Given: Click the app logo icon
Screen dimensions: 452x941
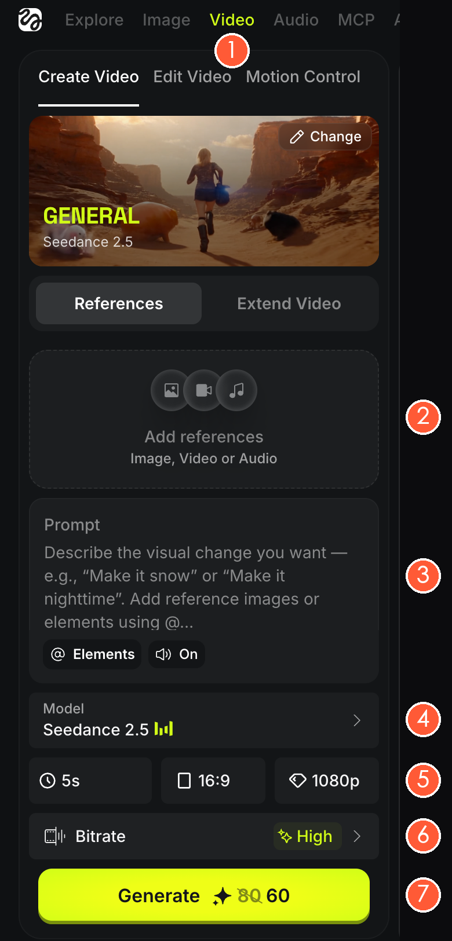Looking at the screenshot, I should coord(30,20).
